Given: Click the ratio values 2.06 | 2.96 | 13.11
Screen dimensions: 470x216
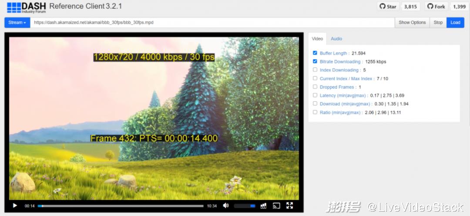Looking at the screenshot, I should coord(383,113).
